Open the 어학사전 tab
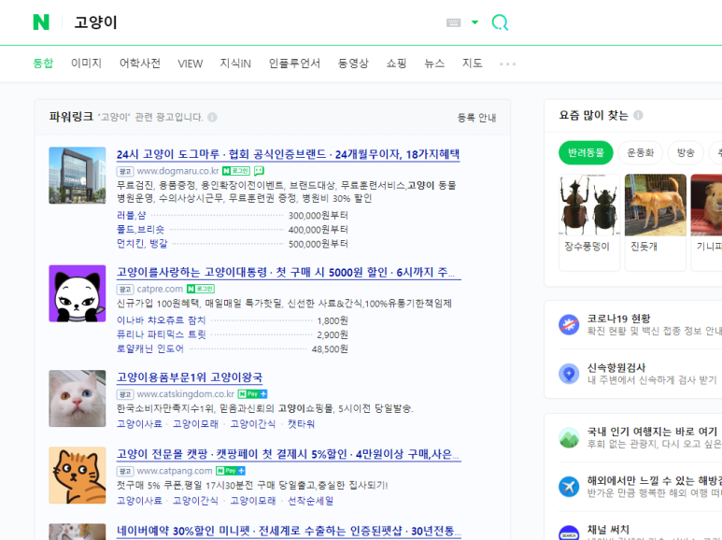 pos(140,64)
